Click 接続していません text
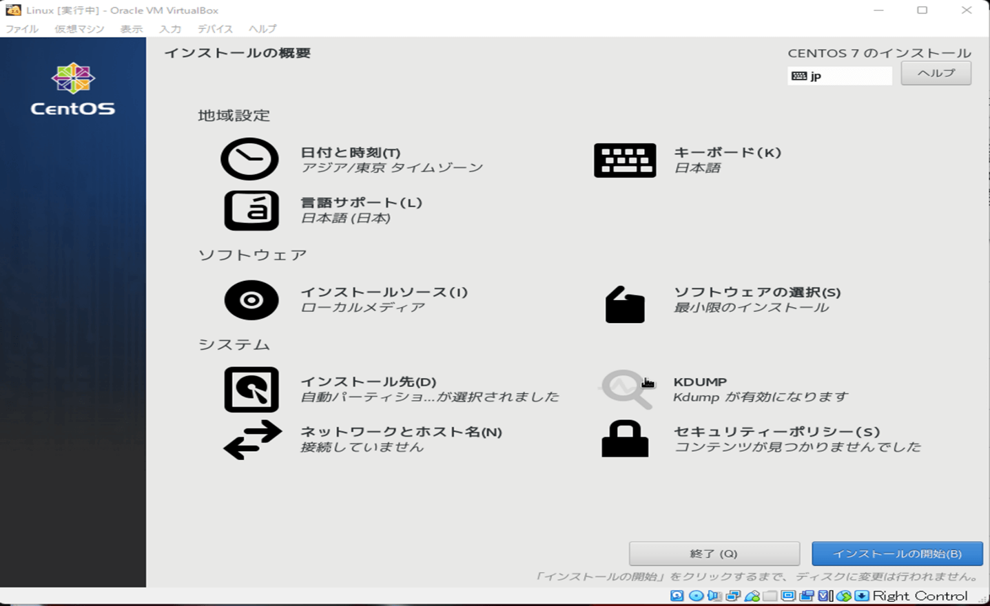The height and width of the screenshot is (606, 990). point(362,448)
